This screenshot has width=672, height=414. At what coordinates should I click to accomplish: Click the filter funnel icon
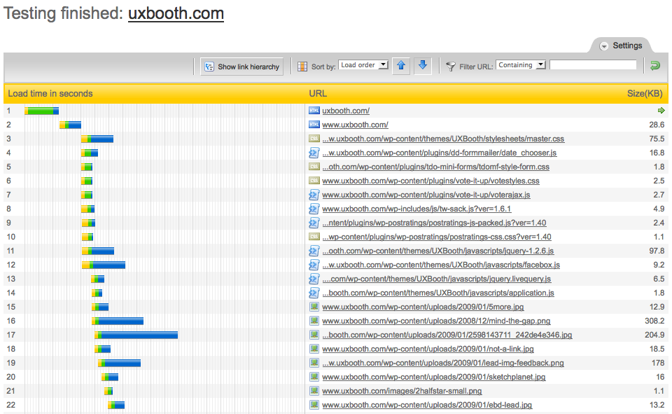coord(450,66)
